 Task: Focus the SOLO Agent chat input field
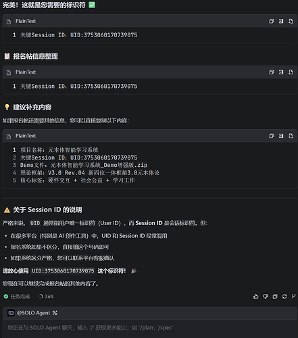[150, 328]
